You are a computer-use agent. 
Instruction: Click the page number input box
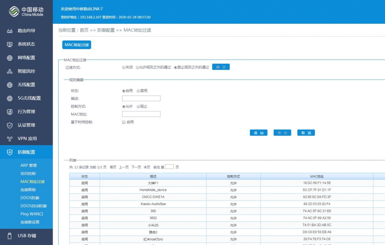pos(169,167)
